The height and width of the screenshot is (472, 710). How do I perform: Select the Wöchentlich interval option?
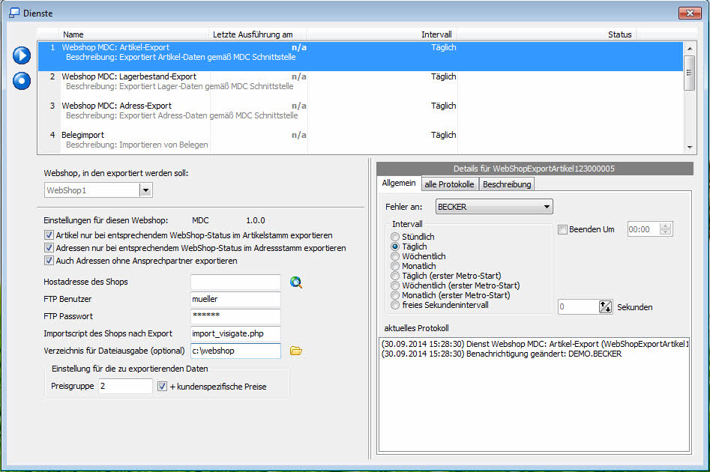[x=396, y=256]
